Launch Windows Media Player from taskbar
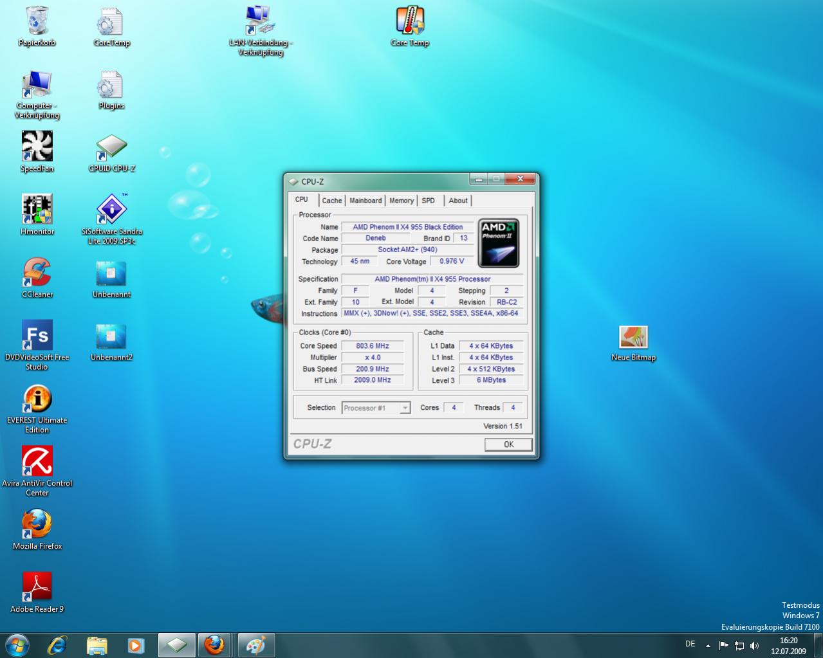This screenshot has width=823, height=658. 136,645
